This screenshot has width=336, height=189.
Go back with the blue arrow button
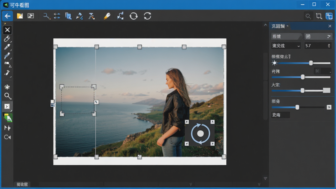tap(7, 16)
